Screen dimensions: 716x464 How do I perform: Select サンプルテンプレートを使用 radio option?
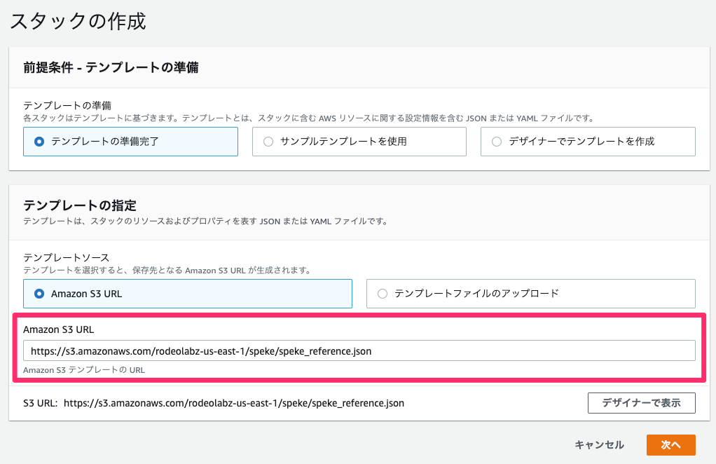359,142
